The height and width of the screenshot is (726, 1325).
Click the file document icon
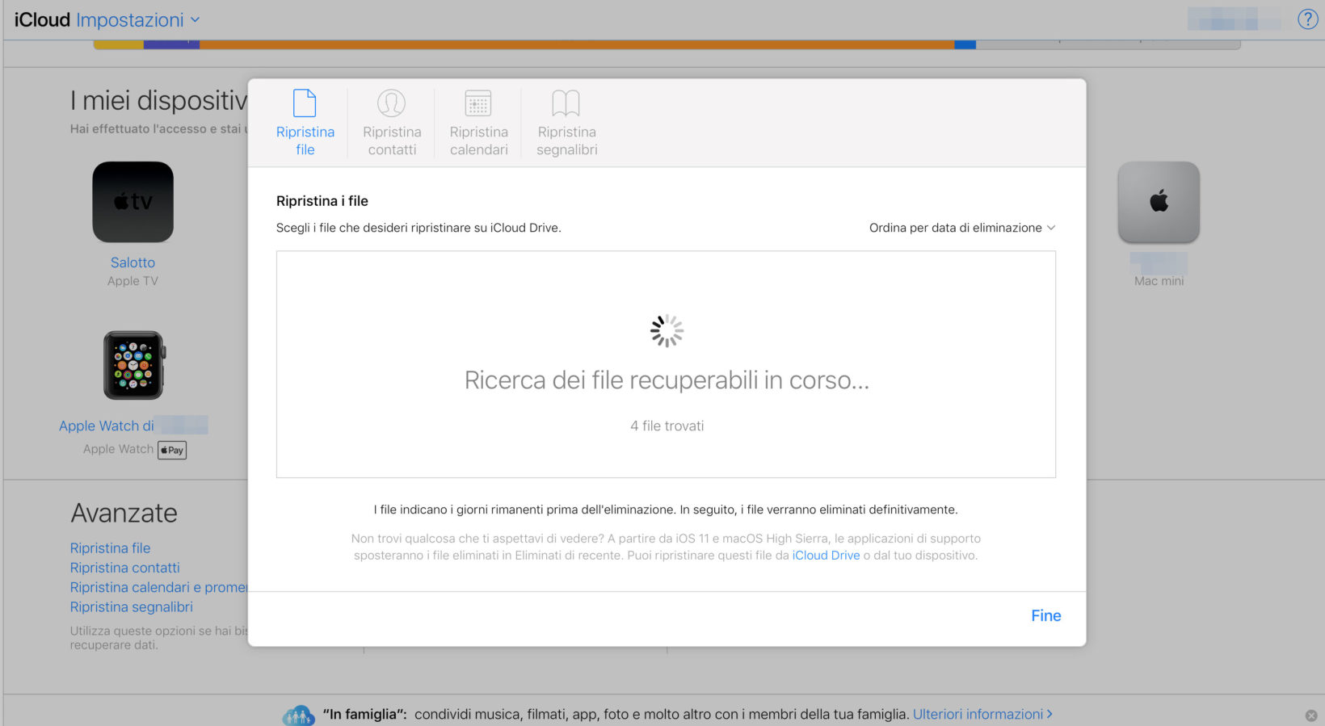tap(305, 103)
